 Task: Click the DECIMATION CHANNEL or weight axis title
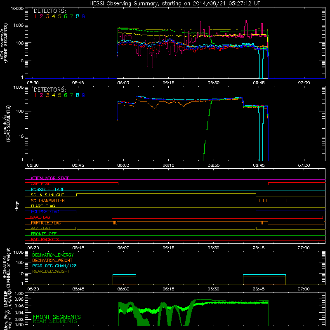[6, 268]
